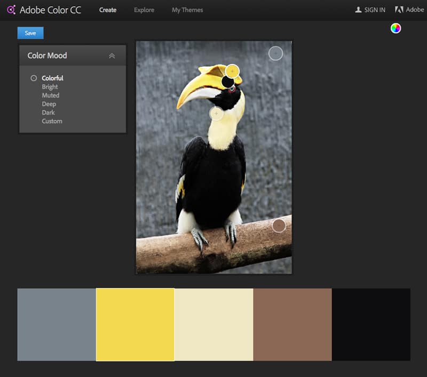This screenshot has width=427, height=377.
Task: Click the yellow color picker marker on casque
Action: coord(232,71)
